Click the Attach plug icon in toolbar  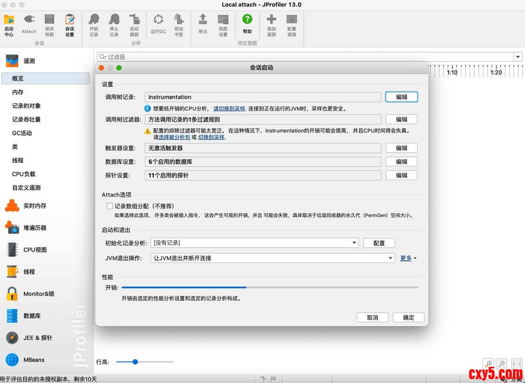[x=29, y=20]
